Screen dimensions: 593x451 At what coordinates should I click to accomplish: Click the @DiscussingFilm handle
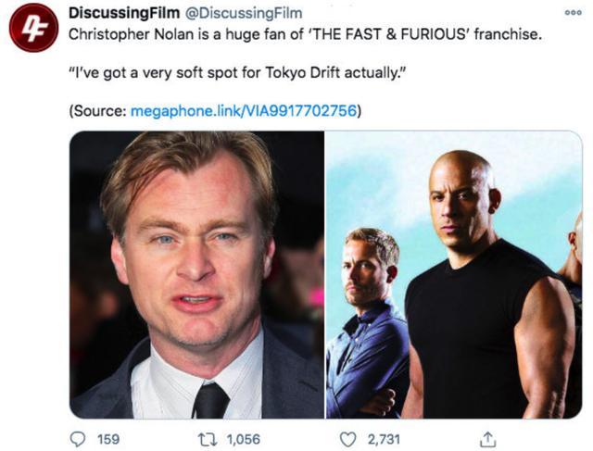pyautogui.click(x=243, y=13)
